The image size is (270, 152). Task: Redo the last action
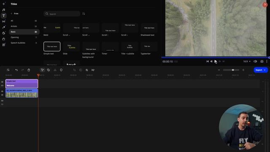click(22, 70)
